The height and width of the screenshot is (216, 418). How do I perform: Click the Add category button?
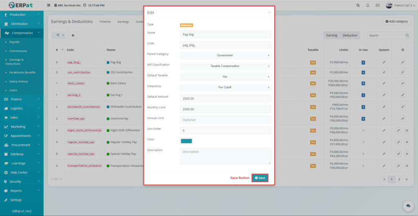tap(396, 21)
